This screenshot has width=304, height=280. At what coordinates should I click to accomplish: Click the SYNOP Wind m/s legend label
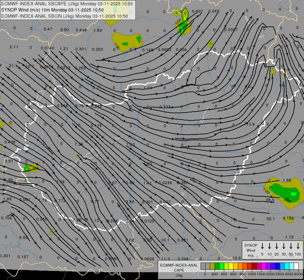click(x=251, y=250)
